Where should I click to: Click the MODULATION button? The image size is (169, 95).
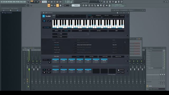[118, 56]
